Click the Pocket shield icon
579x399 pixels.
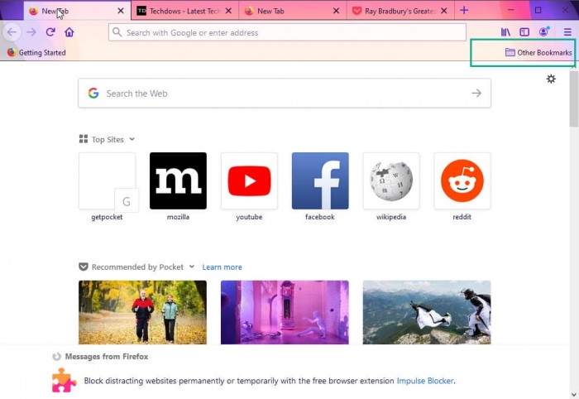click(x=84, y=267)
